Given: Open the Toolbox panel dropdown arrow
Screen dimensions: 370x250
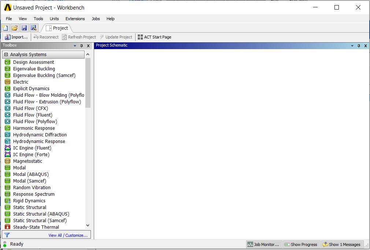Looking at the screenshot, I should 75,46.
